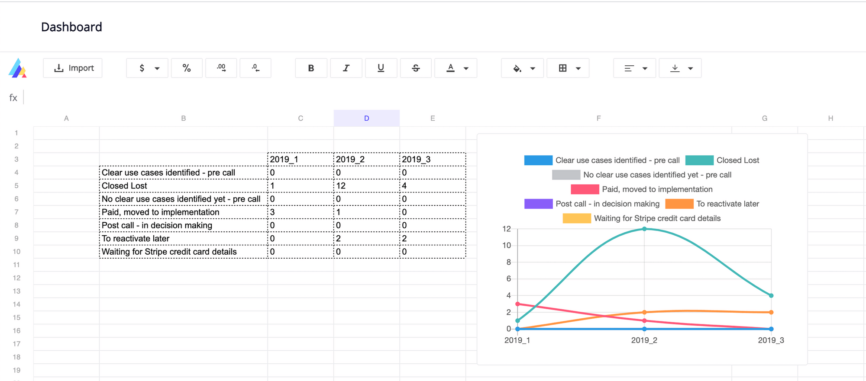Click the percent format icon
This screenshot has height=381, width=866.
[187, 68]
